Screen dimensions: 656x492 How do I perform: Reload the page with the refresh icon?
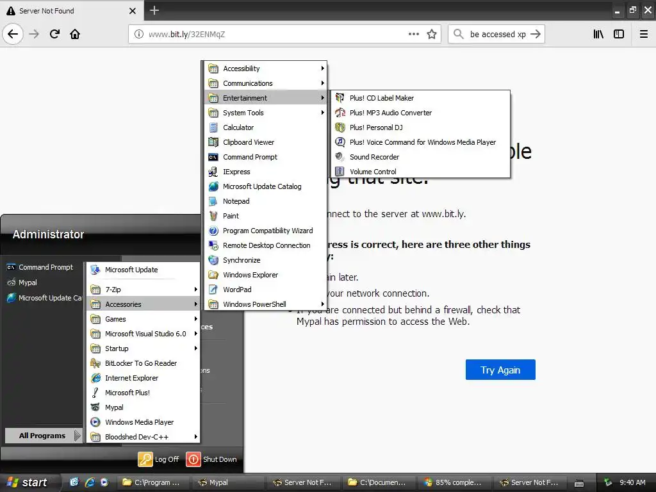[x=54, y=34]
